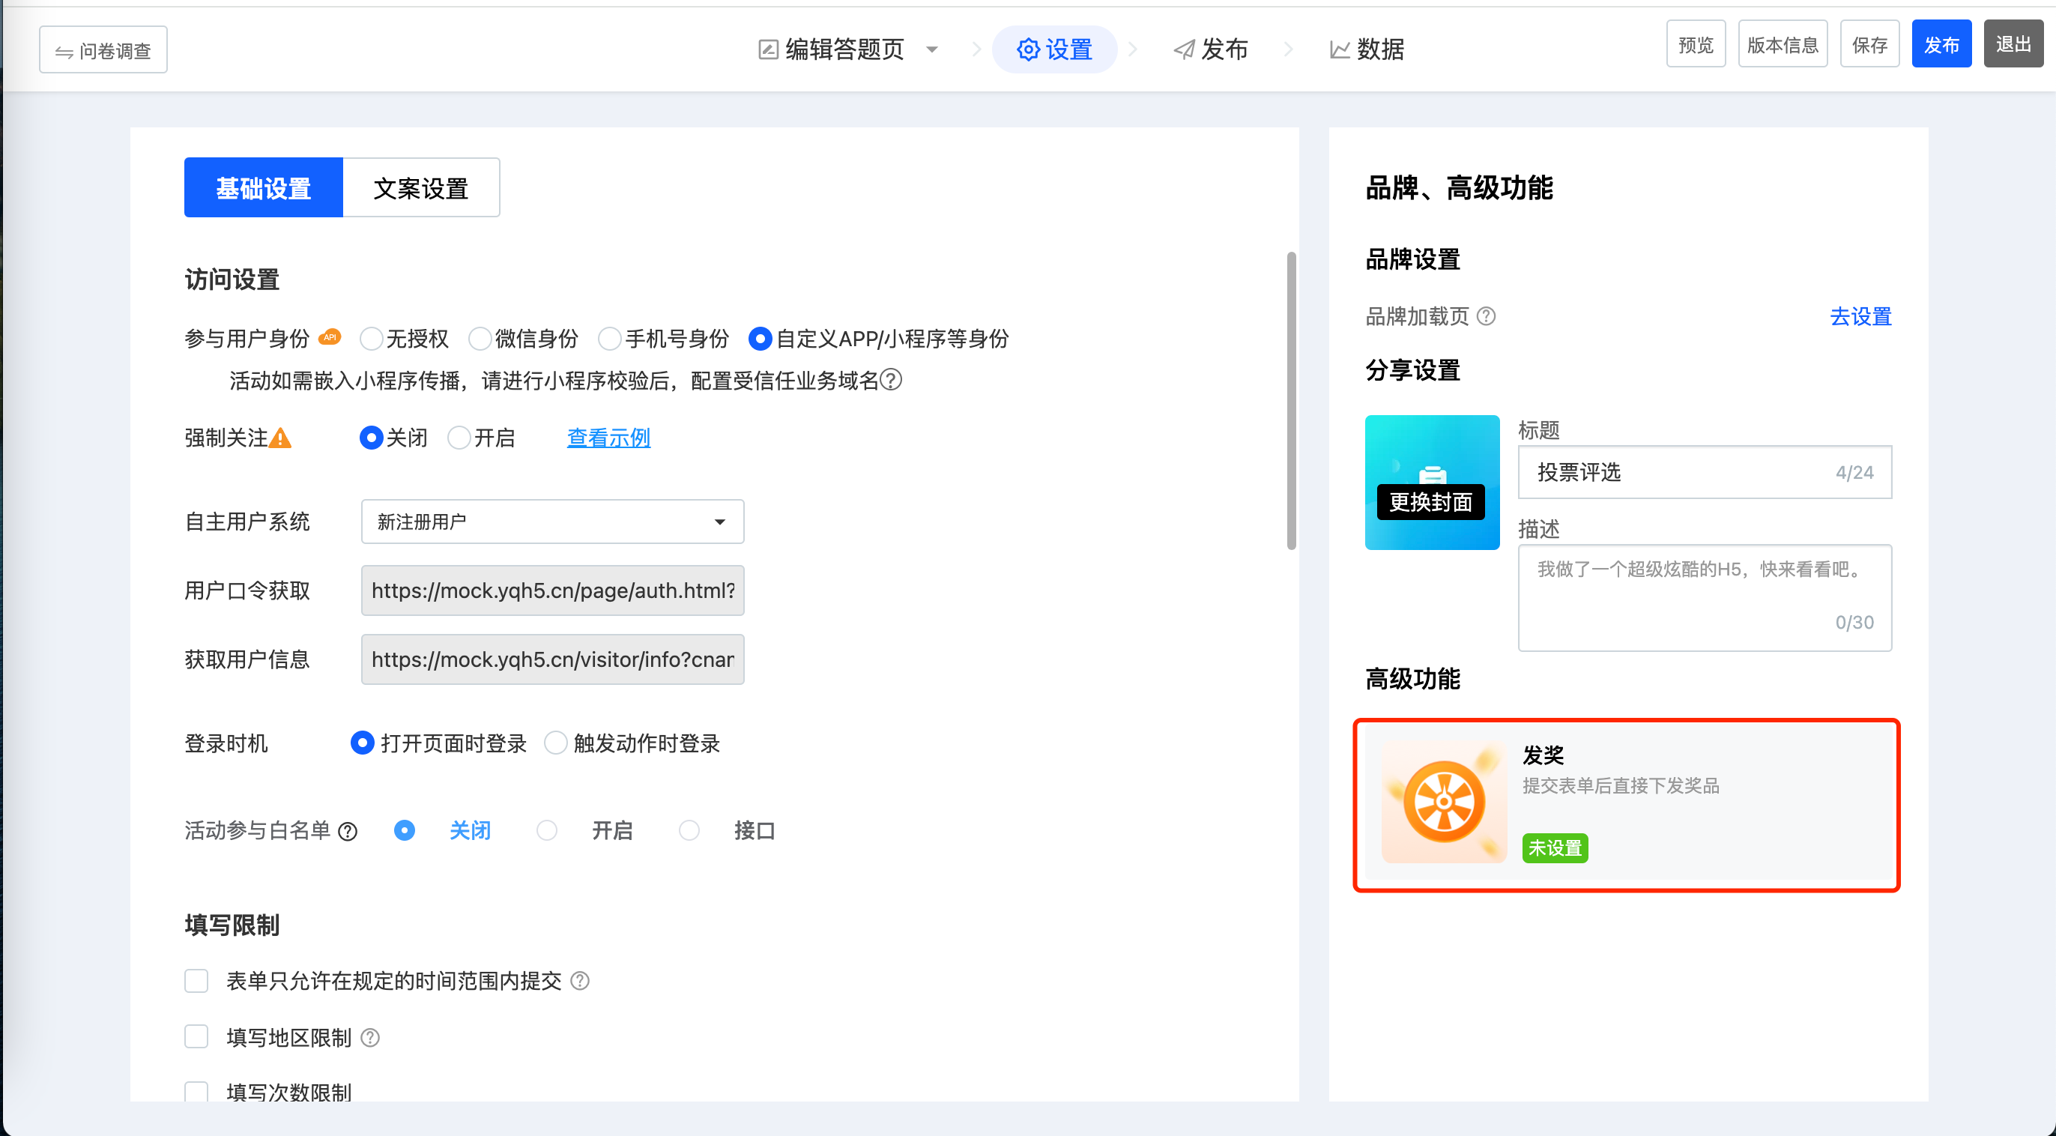The width and height of the screenshot is (2056, 1136).
Task: Switch to the 文案设置 tab
Action: [420, 188]
